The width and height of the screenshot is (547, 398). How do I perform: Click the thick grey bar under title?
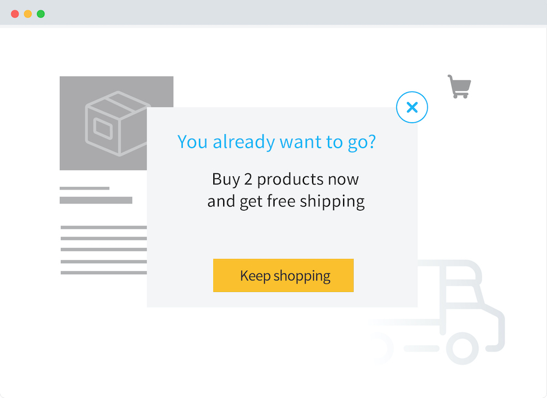96,200
